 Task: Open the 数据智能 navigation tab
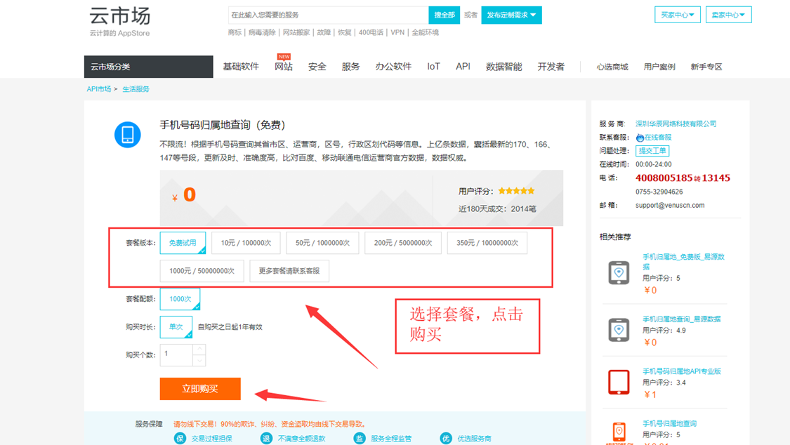(503, 67)
